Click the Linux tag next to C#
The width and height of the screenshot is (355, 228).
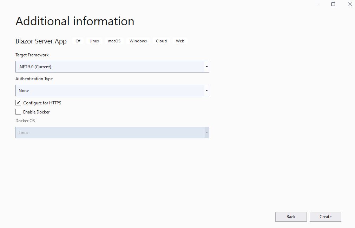94,41
